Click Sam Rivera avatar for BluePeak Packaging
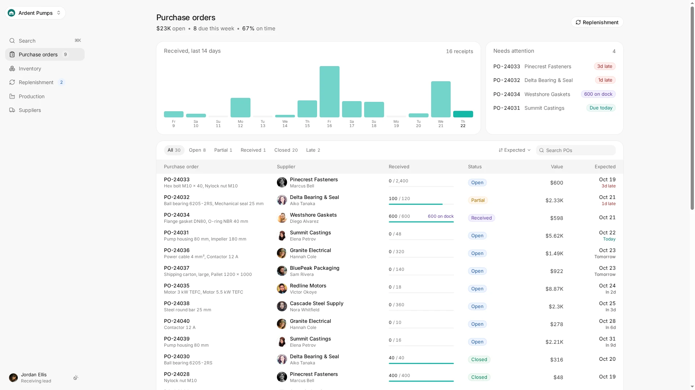The height and width of the screenshot is (390, 695). tap(282, 271)
